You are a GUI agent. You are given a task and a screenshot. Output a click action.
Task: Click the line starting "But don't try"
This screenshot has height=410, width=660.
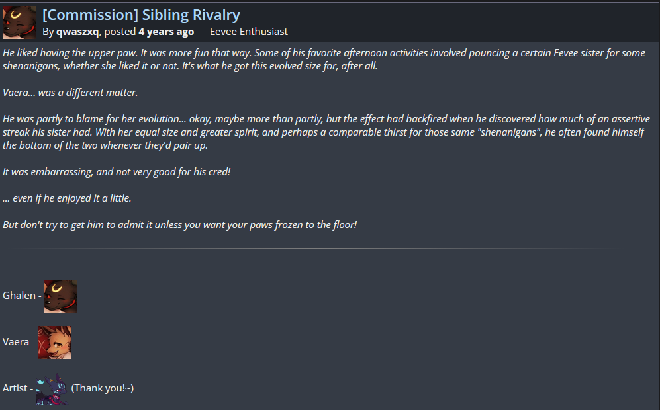(179, 225)
